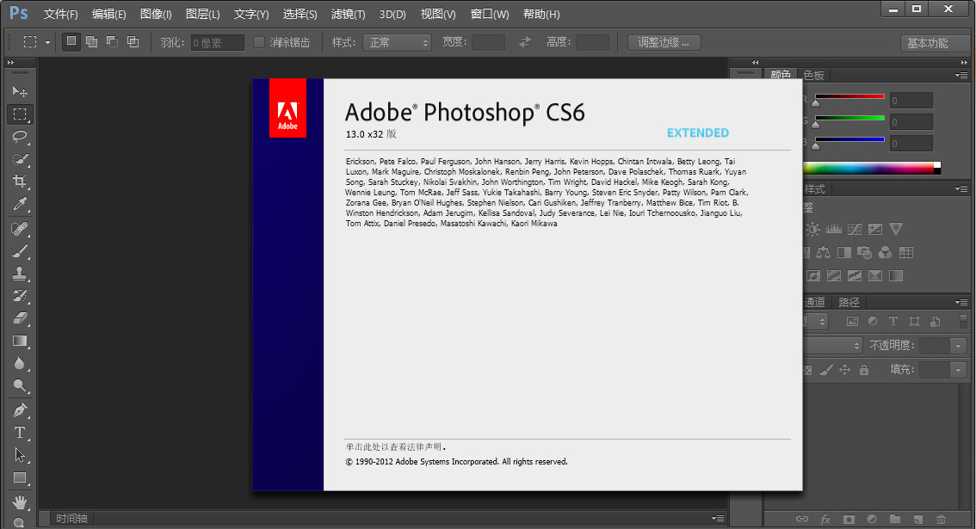Select the Eraser tool
The height and width of the screenshot is (529, 976).
(x=20, y=318)
